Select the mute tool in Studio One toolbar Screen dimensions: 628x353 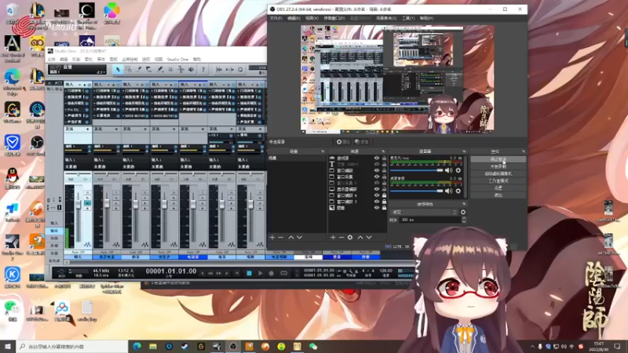tap(170, 70)
